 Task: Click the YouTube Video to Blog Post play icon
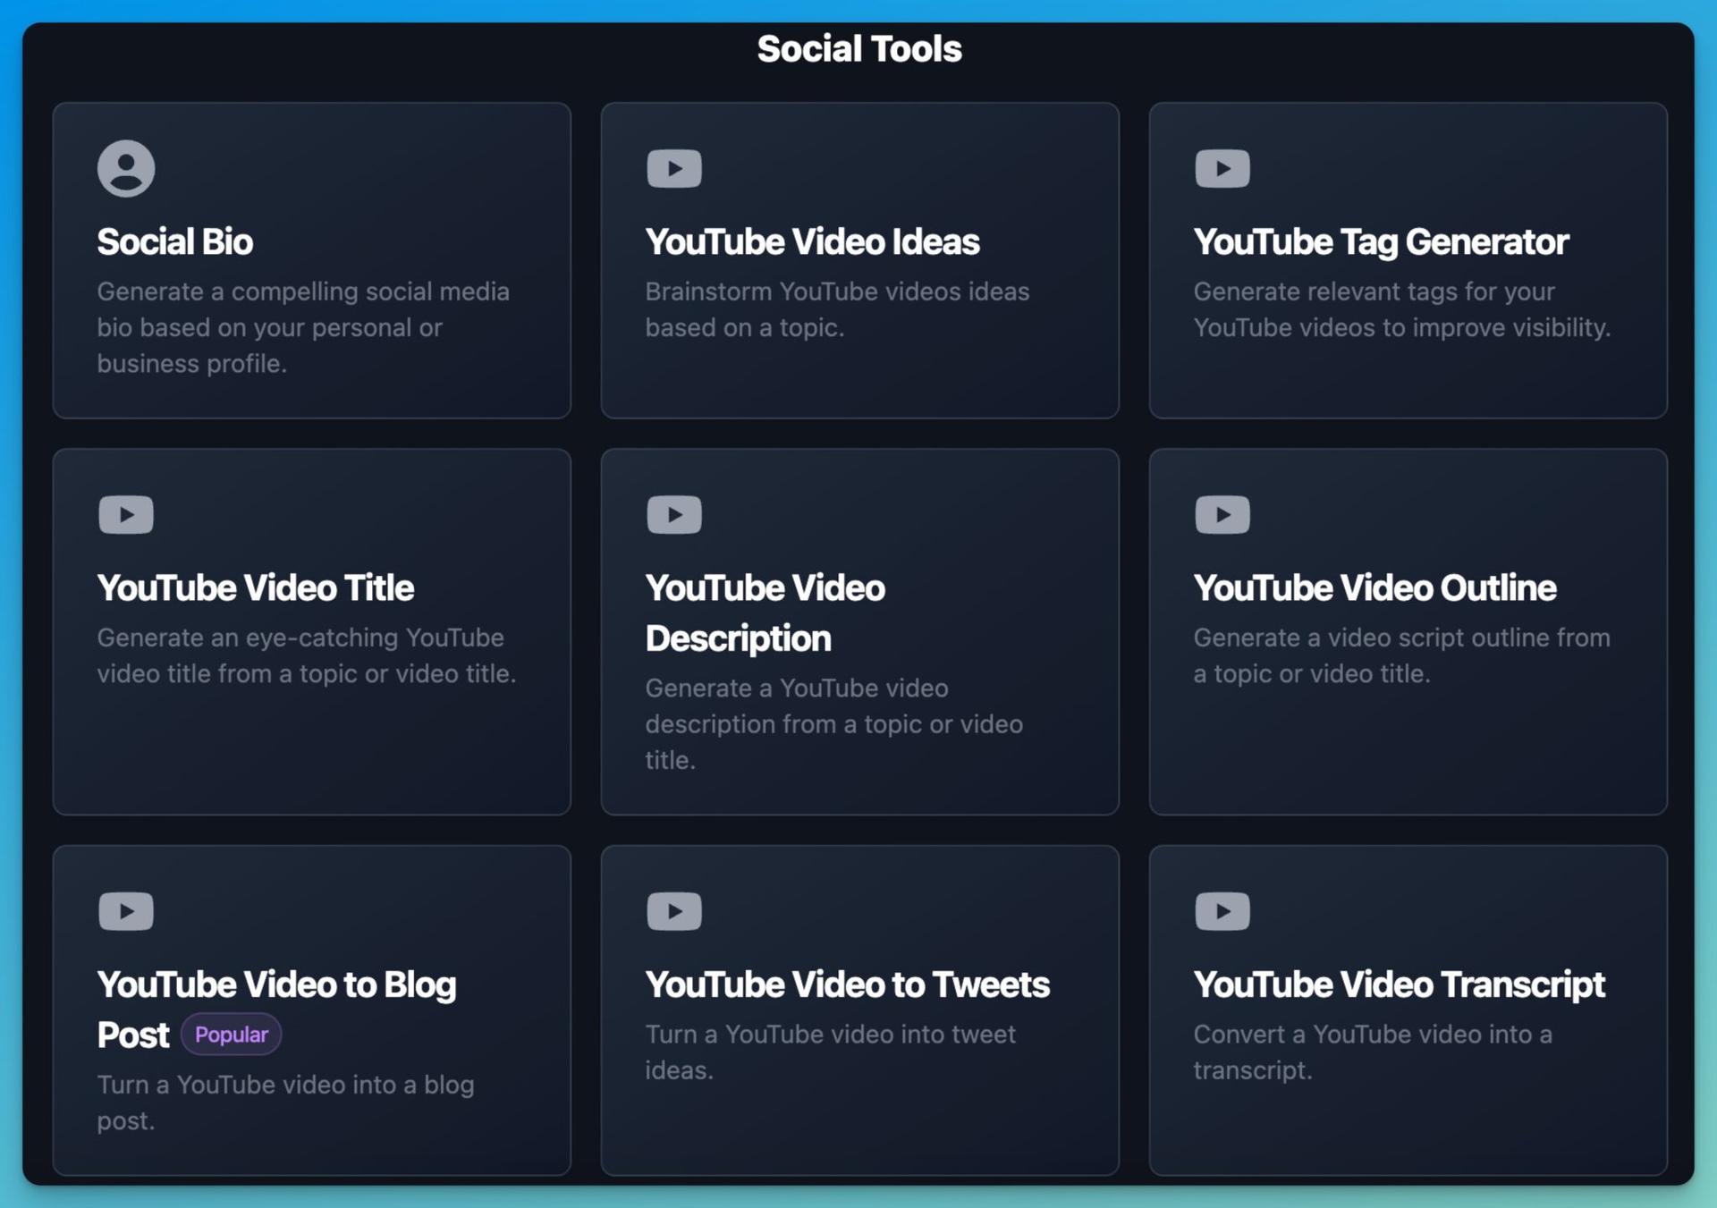126,910
